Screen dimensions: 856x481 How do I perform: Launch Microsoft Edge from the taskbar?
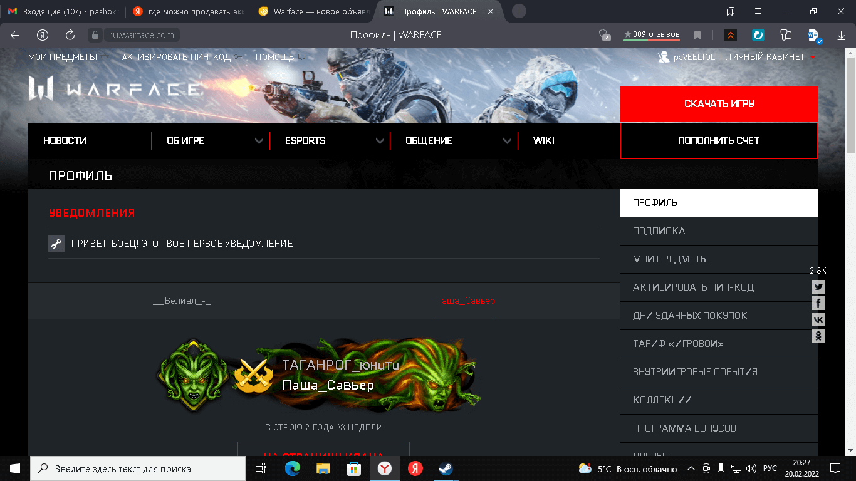click(x=292, y=468)
